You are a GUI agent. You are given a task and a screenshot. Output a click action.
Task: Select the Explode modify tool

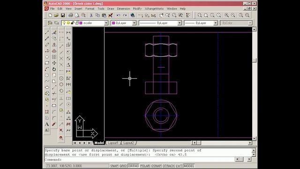(54, 124)
